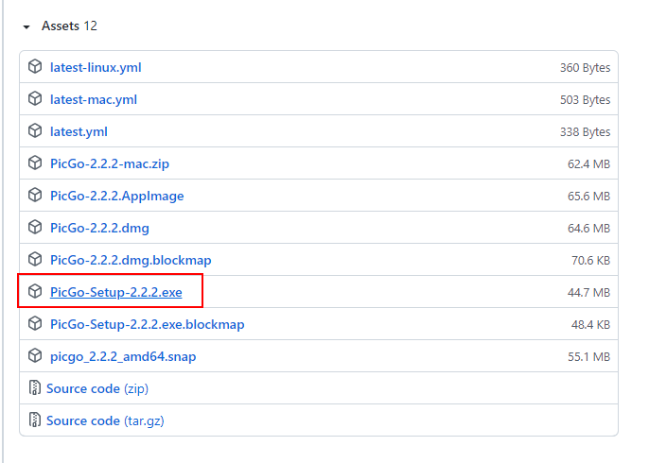This screenshot has width=649, height=463.
Task: Download PicGo-2.2.2-mac.zip
Action: [x=110, y=163]
